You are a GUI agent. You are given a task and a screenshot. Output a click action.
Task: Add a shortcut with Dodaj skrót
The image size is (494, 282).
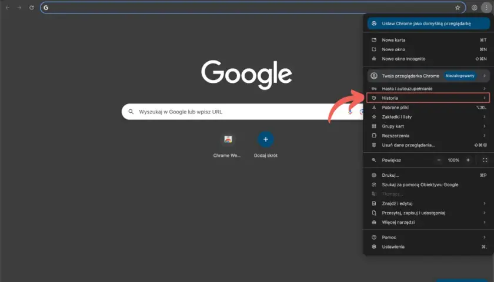[x=266, y=145]
